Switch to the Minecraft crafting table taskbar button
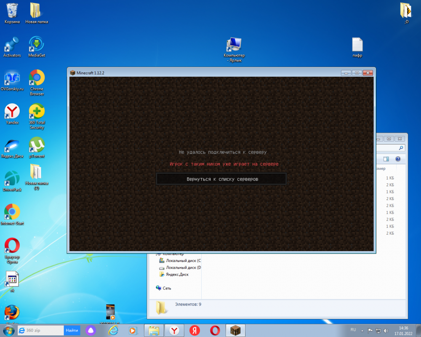 point(235,331)
